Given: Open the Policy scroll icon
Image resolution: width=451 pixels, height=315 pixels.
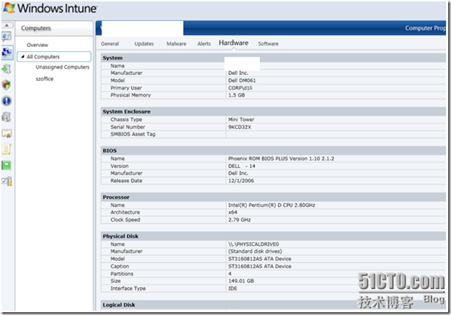Looking at the screenshot, I should click(6, 149).
